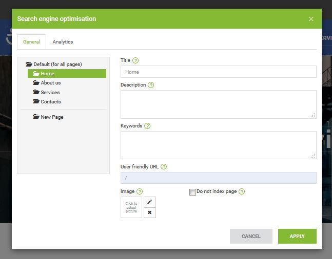This screenshot has height=259, width=332.
Task: Open help icon next to Keywords
Action: coord(147,126)
